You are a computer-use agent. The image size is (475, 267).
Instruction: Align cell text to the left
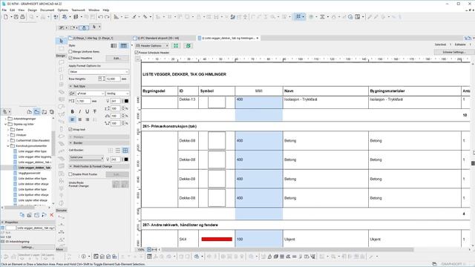[73, 119]
